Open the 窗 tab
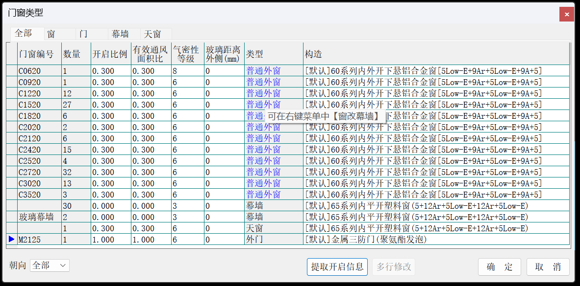 pos(51,34)
